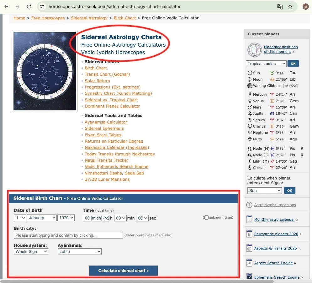
Task: Open Planetary positions of this moment link
Action: 281,49
